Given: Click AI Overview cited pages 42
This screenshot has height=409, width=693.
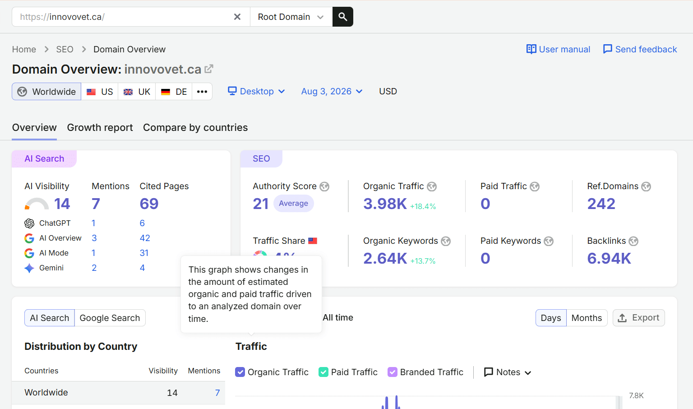Looking at the screenshot, I should tap(145, 238).
